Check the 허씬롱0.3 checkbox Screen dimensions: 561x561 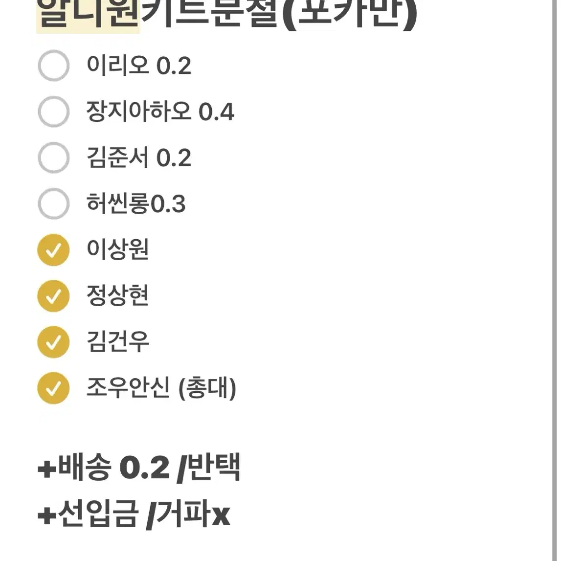click(x=53, y=203)
